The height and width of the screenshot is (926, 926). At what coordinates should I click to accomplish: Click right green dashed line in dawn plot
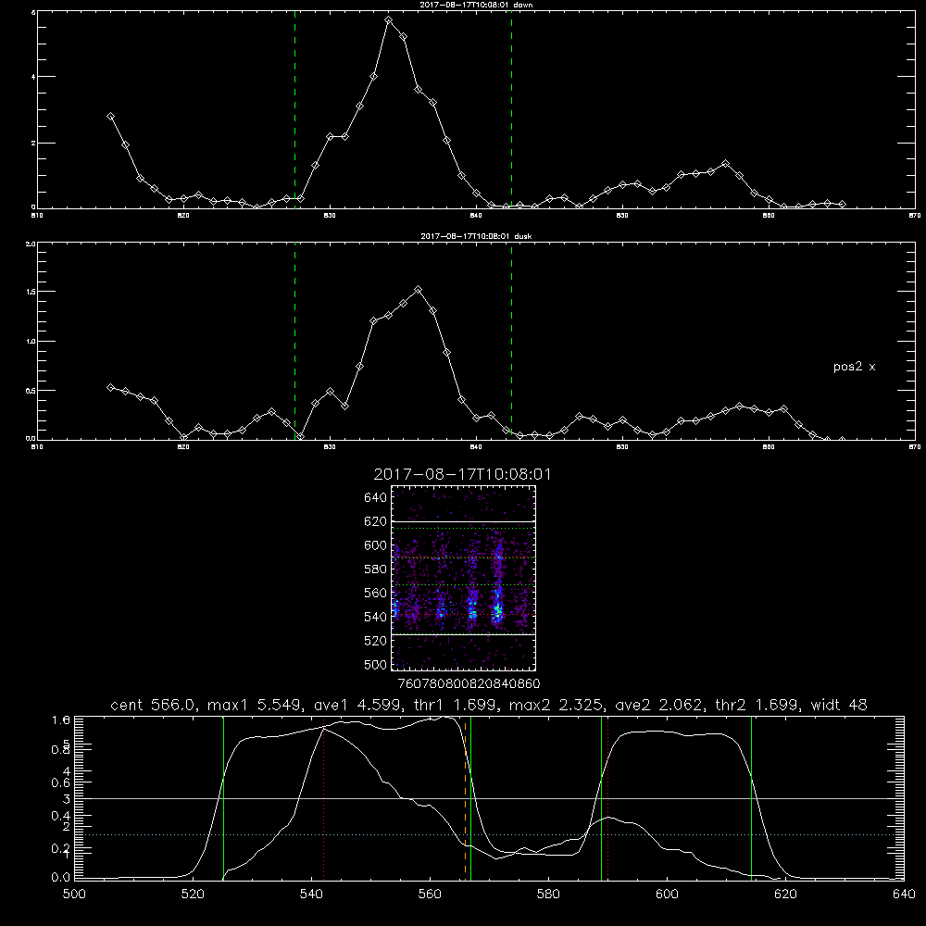(x=511, y=109)
